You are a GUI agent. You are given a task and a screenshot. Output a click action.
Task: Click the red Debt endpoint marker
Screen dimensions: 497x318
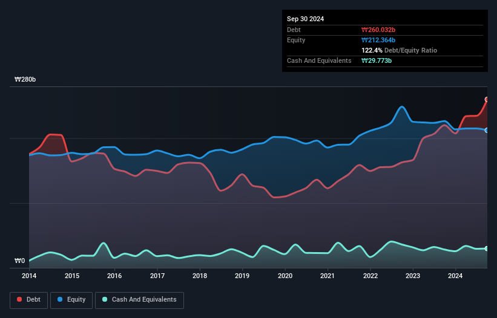click(x=487, y=99)
